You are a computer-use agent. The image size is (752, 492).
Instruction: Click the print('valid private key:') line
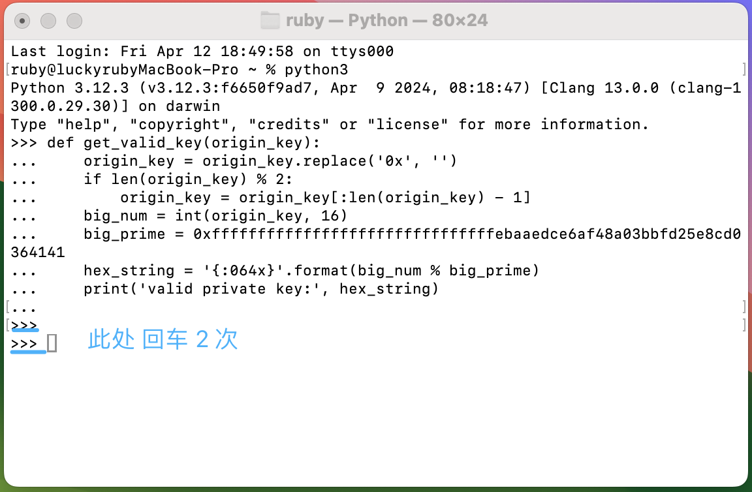[261, 288]
